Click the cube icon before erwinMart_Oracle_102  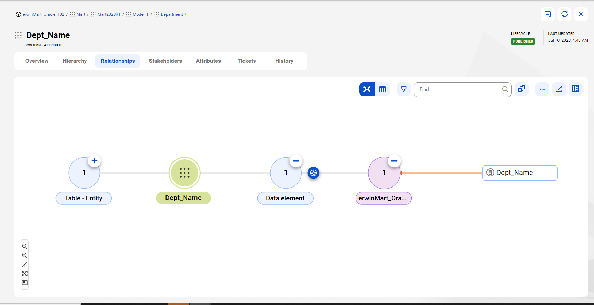(18, 14)
